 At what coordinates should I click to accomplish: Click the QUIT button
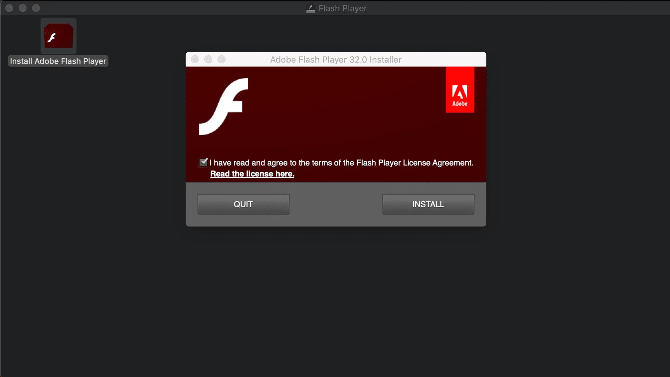coord(243,204)
